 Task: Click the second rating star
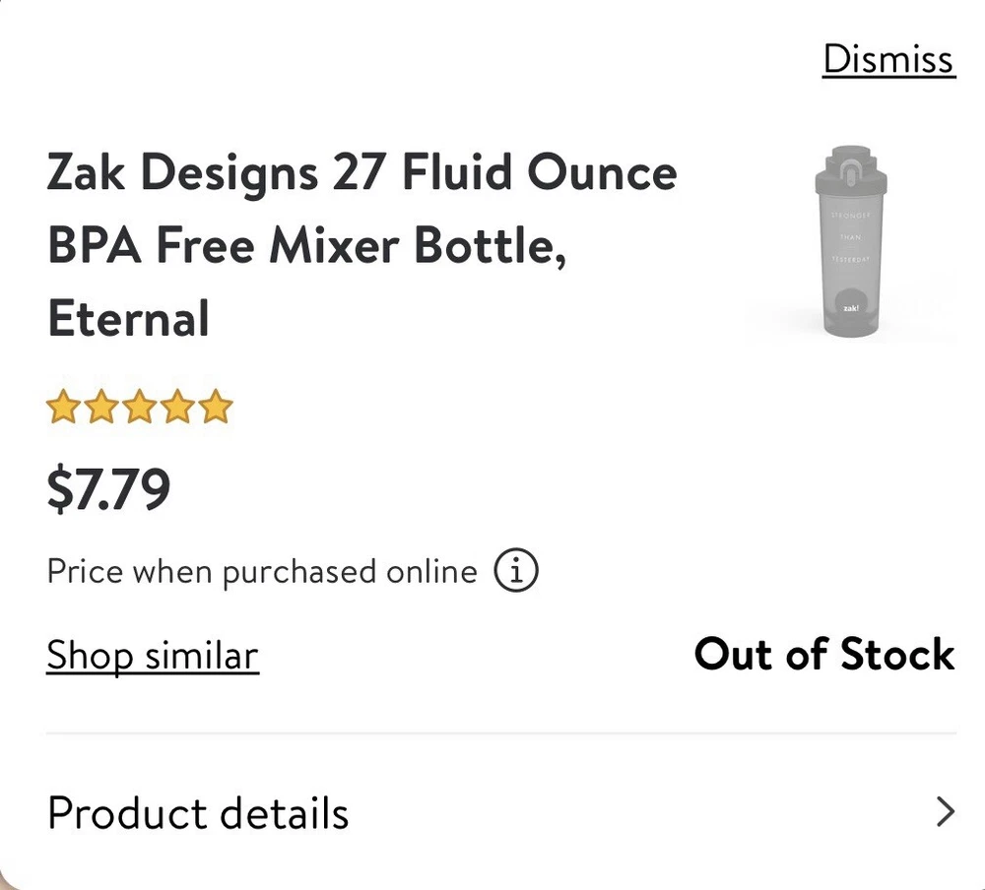point(101,407)
